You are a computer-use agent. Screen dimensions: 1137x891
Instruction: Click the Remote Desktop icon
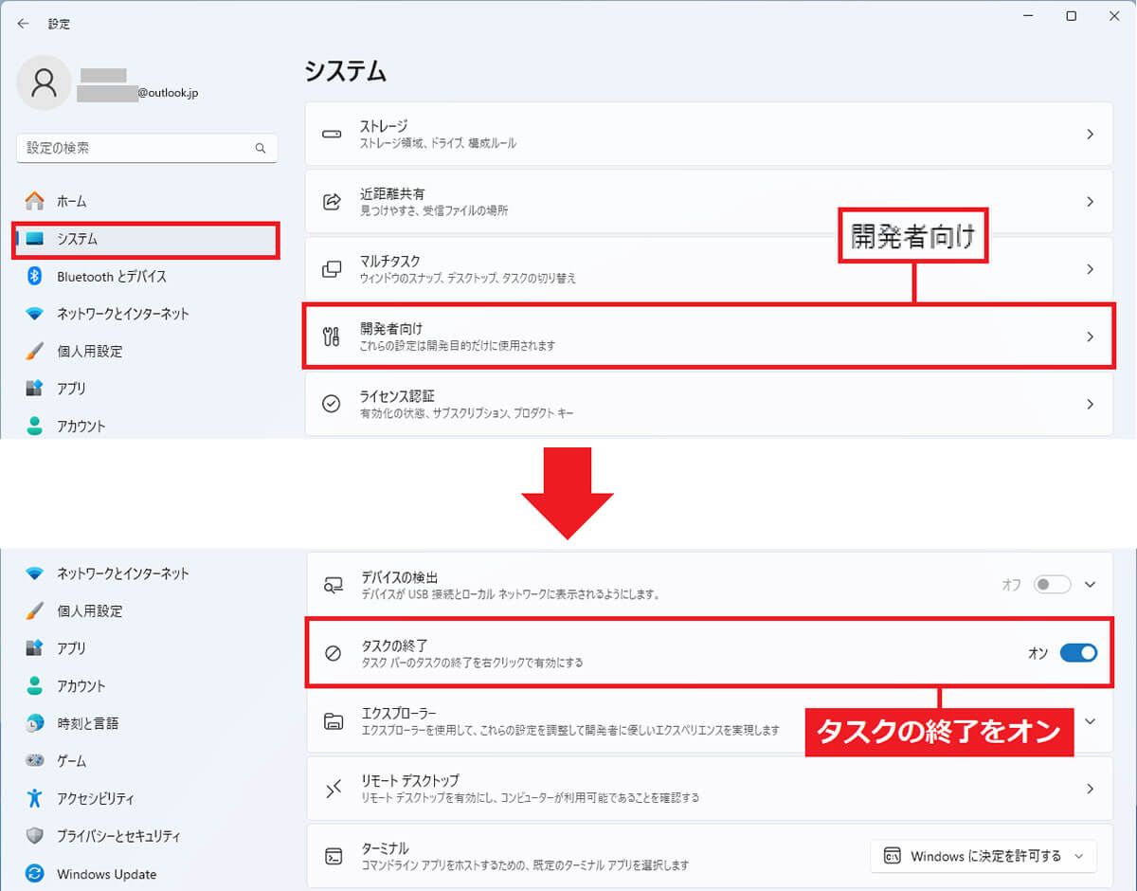click(x=334, y=789)
